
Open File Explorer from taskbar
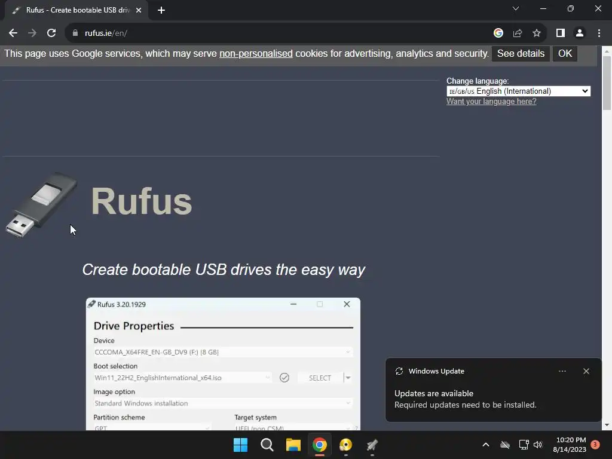(x=293, y=445)
